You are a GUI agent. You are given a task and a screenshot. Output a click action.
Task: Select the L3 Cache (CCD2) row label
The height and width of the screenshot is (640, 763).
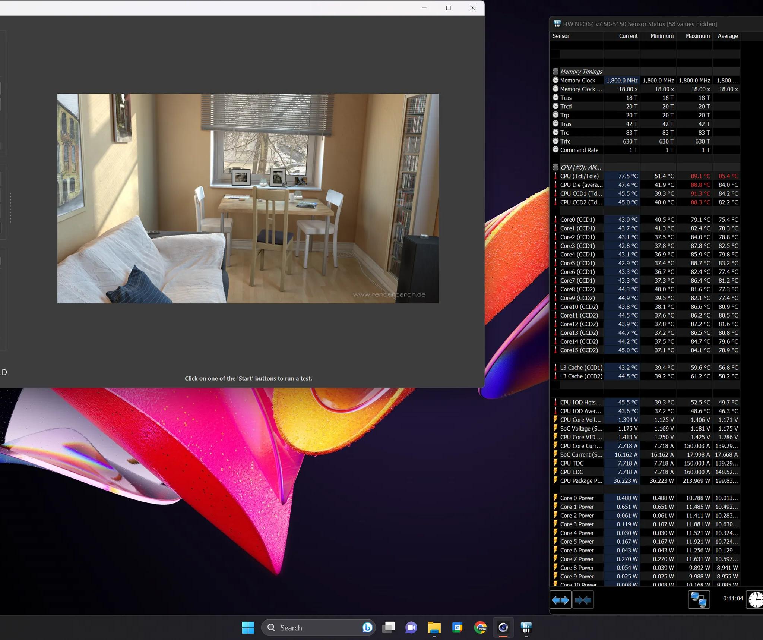click(x=581, y=376)
